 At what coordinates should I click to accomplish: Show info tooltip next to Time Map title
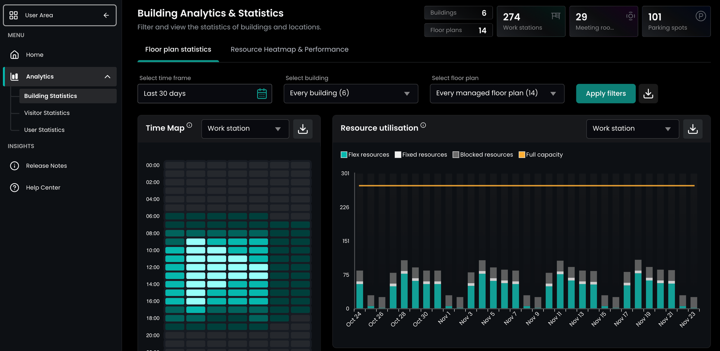189,125
